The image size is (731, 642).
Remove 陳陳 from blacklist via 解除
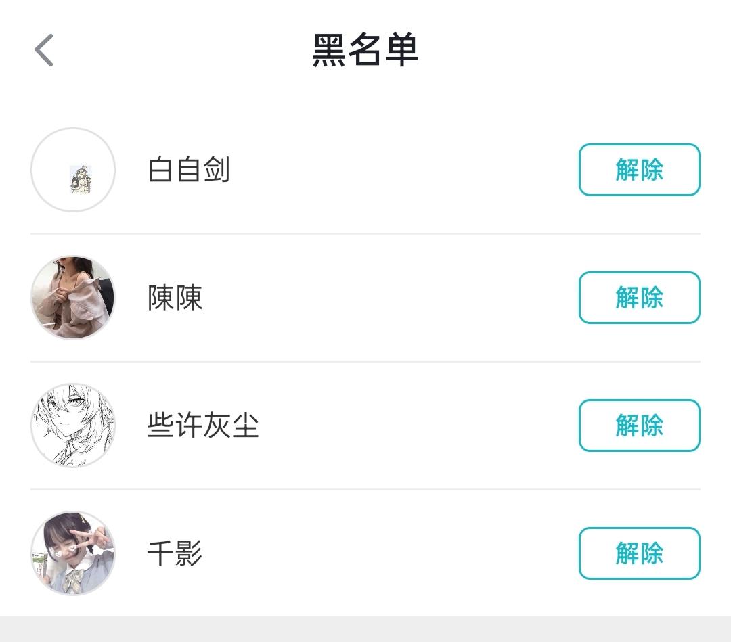(639, 297)
